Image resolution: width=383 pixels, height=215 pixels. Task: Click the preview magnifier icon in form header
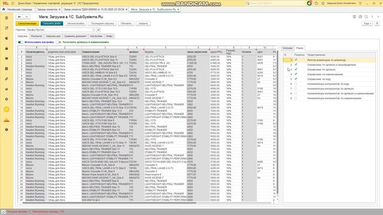click(366, 17)
